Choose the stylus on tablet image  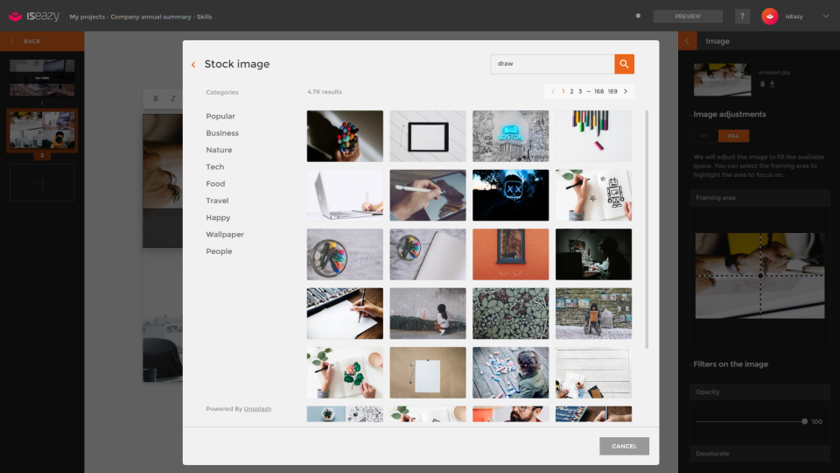(428, 195)
